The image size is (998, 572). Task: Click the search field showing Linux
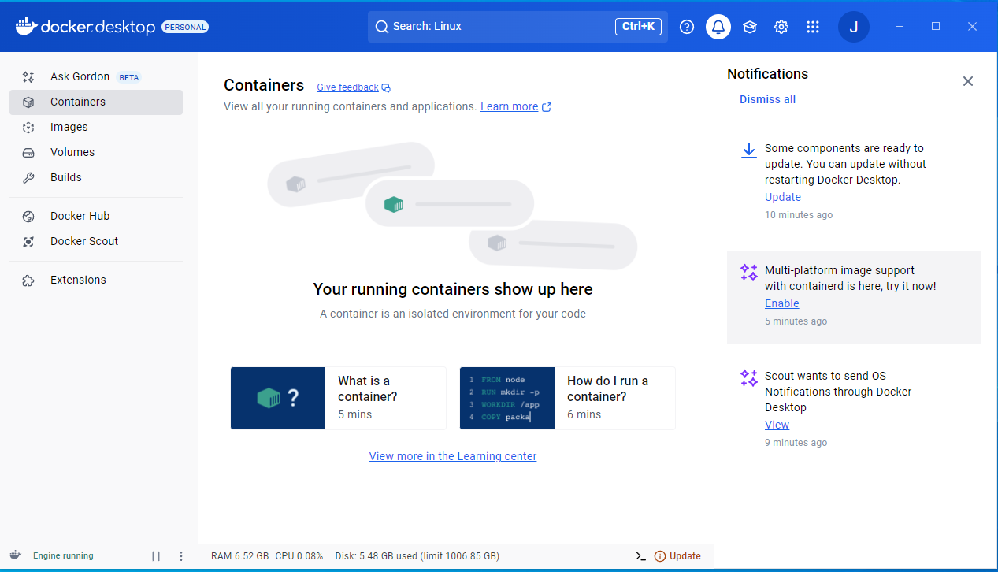coord(518,26)
